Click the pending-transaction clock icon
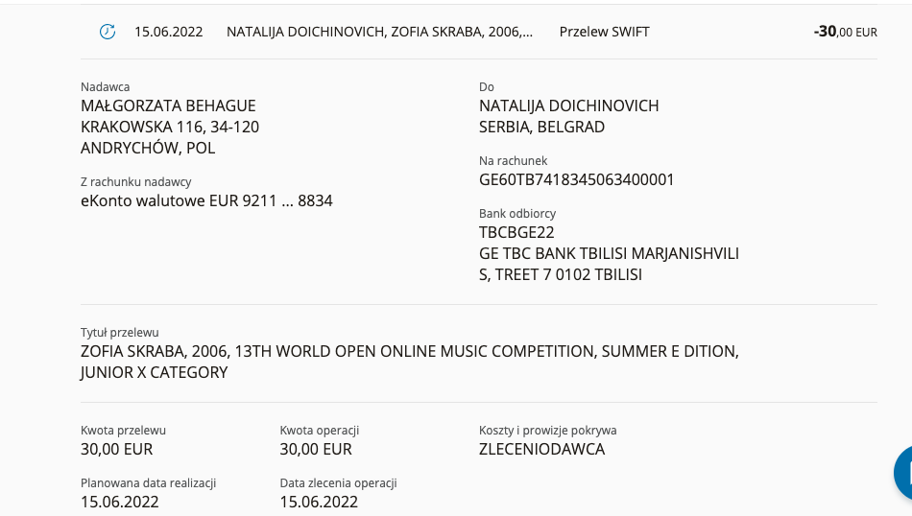Image resolution: width=912 pixels, height=516 pixels. point(108,32)
